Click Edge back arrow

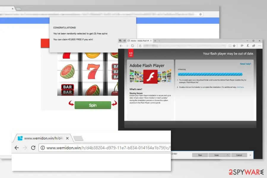point(121,46)
